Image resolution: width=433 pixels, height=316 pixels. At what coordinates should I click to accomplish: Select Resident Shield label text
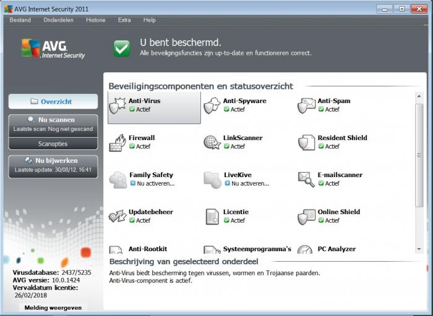pyautogui.click(x=343, y=138)
